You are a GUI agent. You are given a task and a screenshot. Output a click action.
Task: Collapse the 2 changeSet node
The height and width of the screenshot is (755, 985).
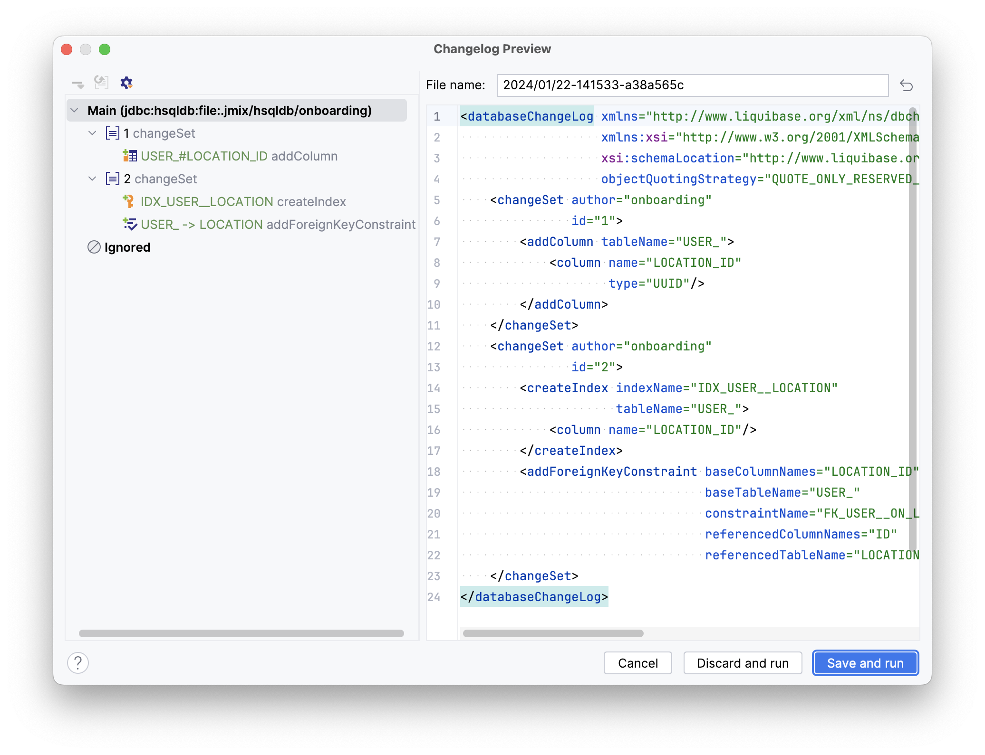(93, 179)
